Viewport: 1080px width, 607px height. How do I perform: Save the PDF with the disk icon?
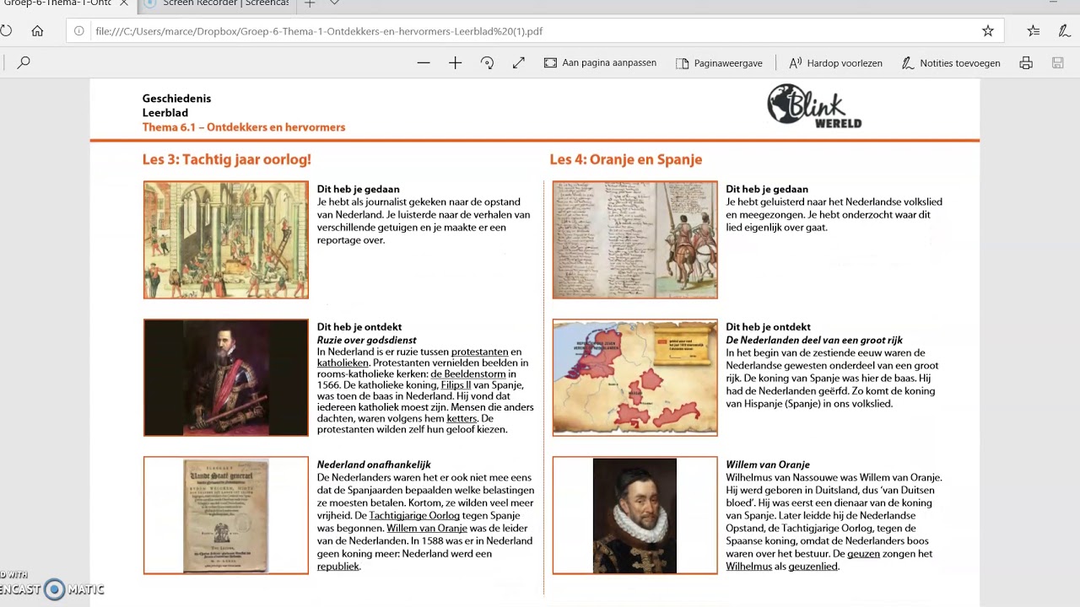1057,63
